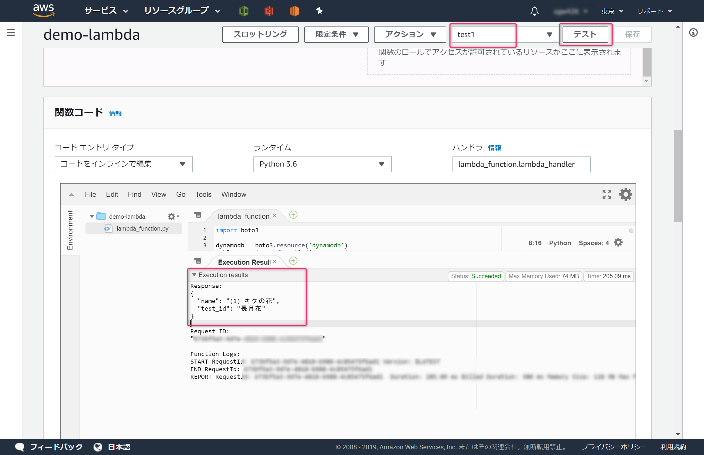Open new tab with green plus icon

tap(293, 215)
